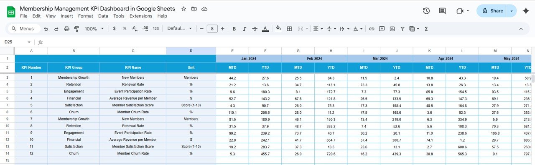Viewport: 535px width, 165px height.
Task: Open text wrapping dropdown
Action: (344, 29)
